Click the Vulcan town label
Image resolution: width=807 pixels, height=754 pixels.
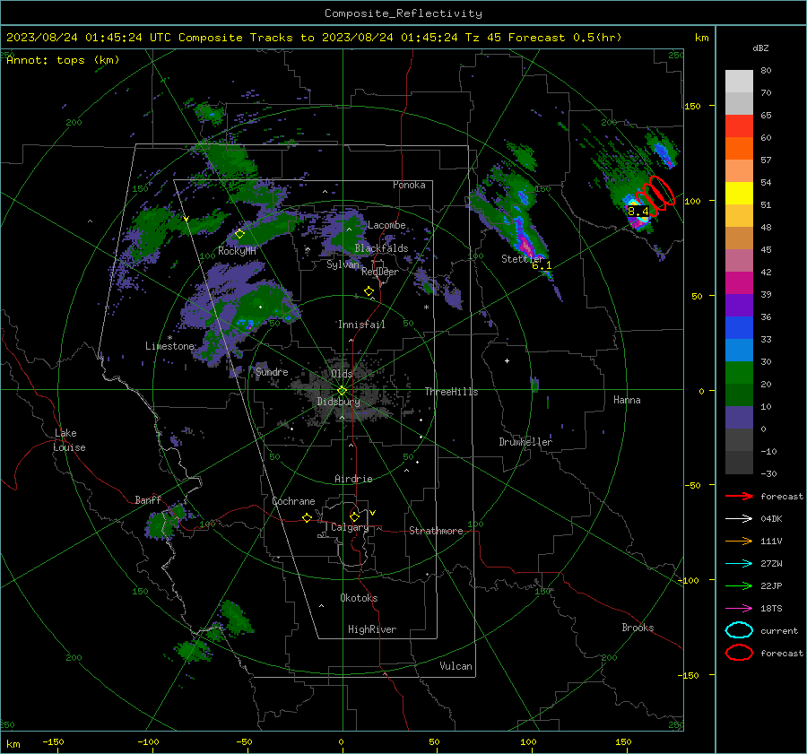tap(456, 666)
